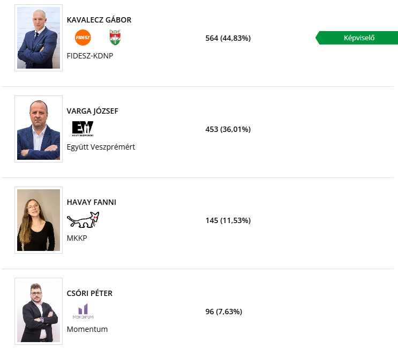Click the 96 (7,63%) vote result
The height and width of the screenshot is (363, 398).
[x=223, y=312]
